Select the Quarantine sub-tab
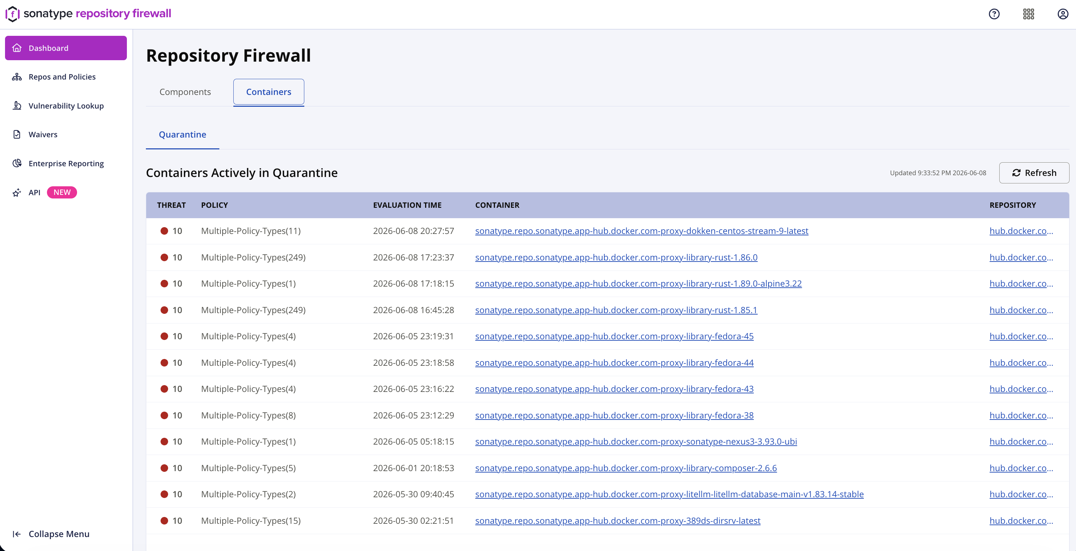This screenshot has height=551, width=1076. [182, 134]
